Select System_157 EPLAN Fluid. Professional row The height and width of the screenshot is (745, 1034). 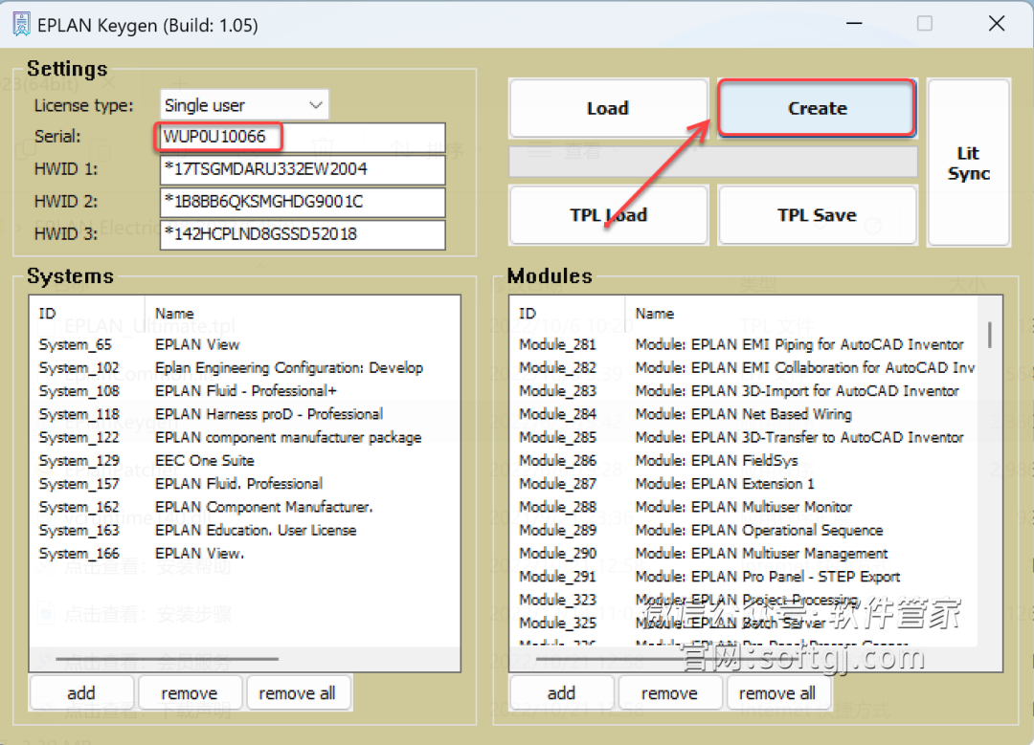[x=244, y=484]
